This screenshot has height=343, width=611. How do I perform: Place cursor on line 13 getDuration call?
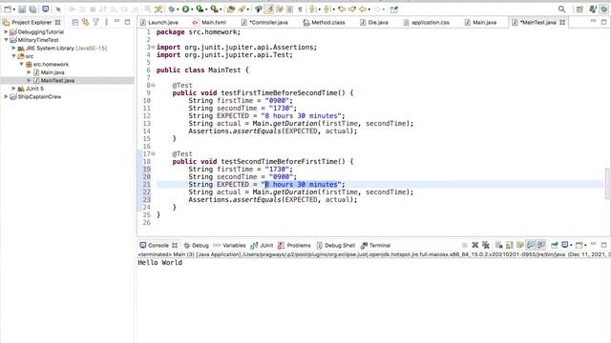295,124
